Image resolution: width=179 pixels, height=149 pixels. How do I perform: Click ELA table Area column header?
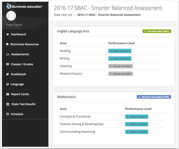coord(63,43)
